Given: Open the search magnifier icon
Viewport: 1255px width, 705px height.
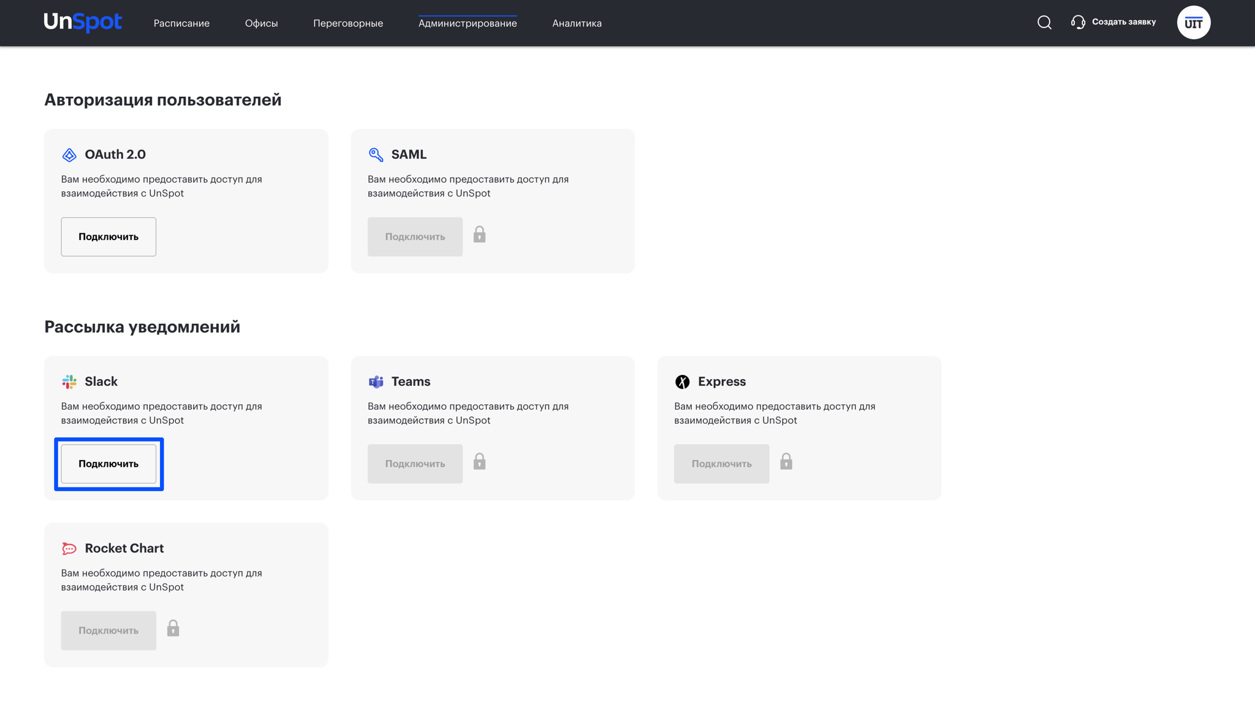Looking at the screenshot, I should pyautogui.click(x=1044, y=23).
